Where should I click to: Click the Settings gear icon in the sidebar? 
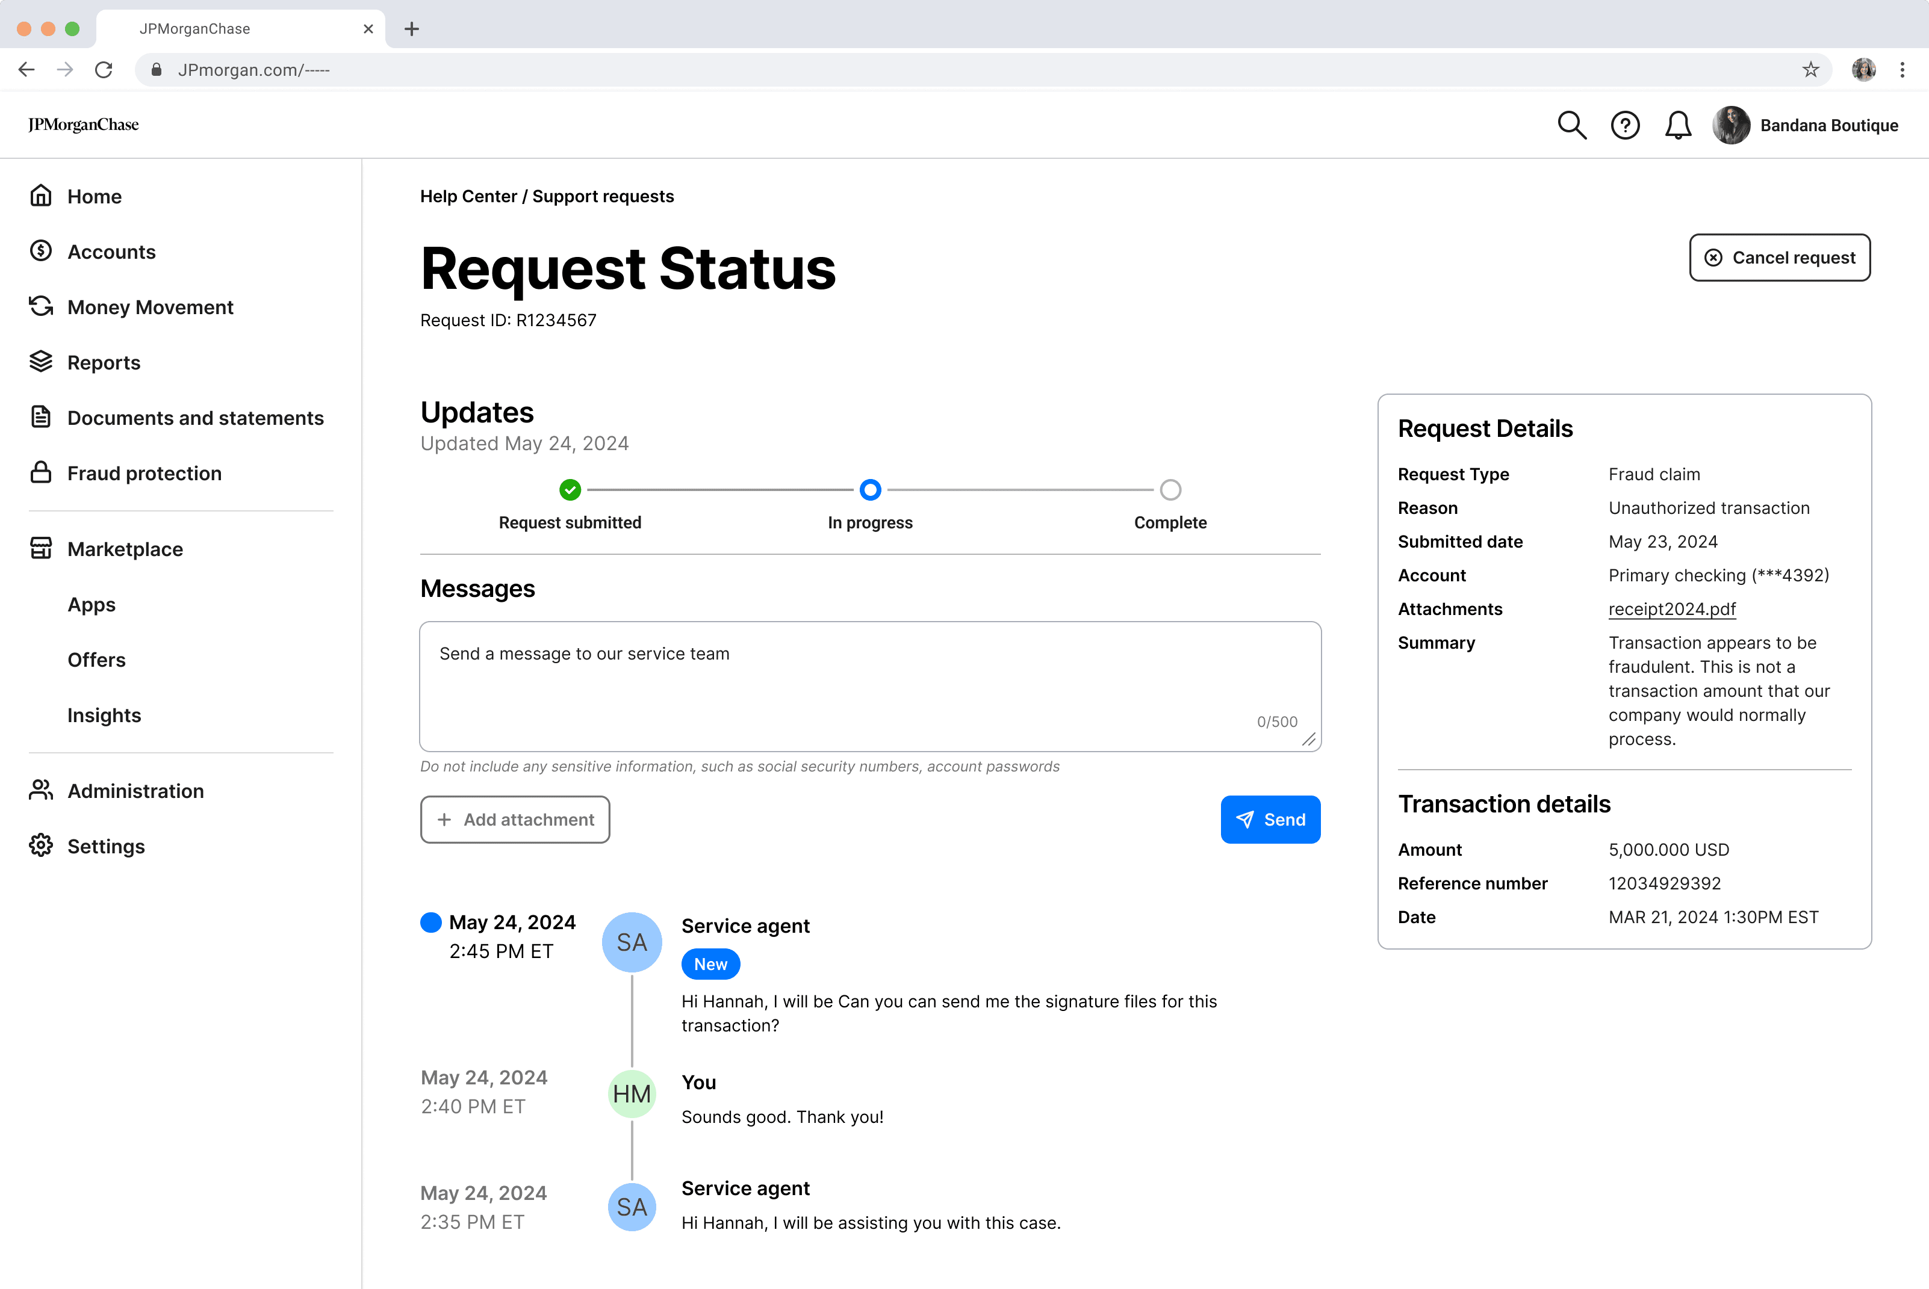41,846
